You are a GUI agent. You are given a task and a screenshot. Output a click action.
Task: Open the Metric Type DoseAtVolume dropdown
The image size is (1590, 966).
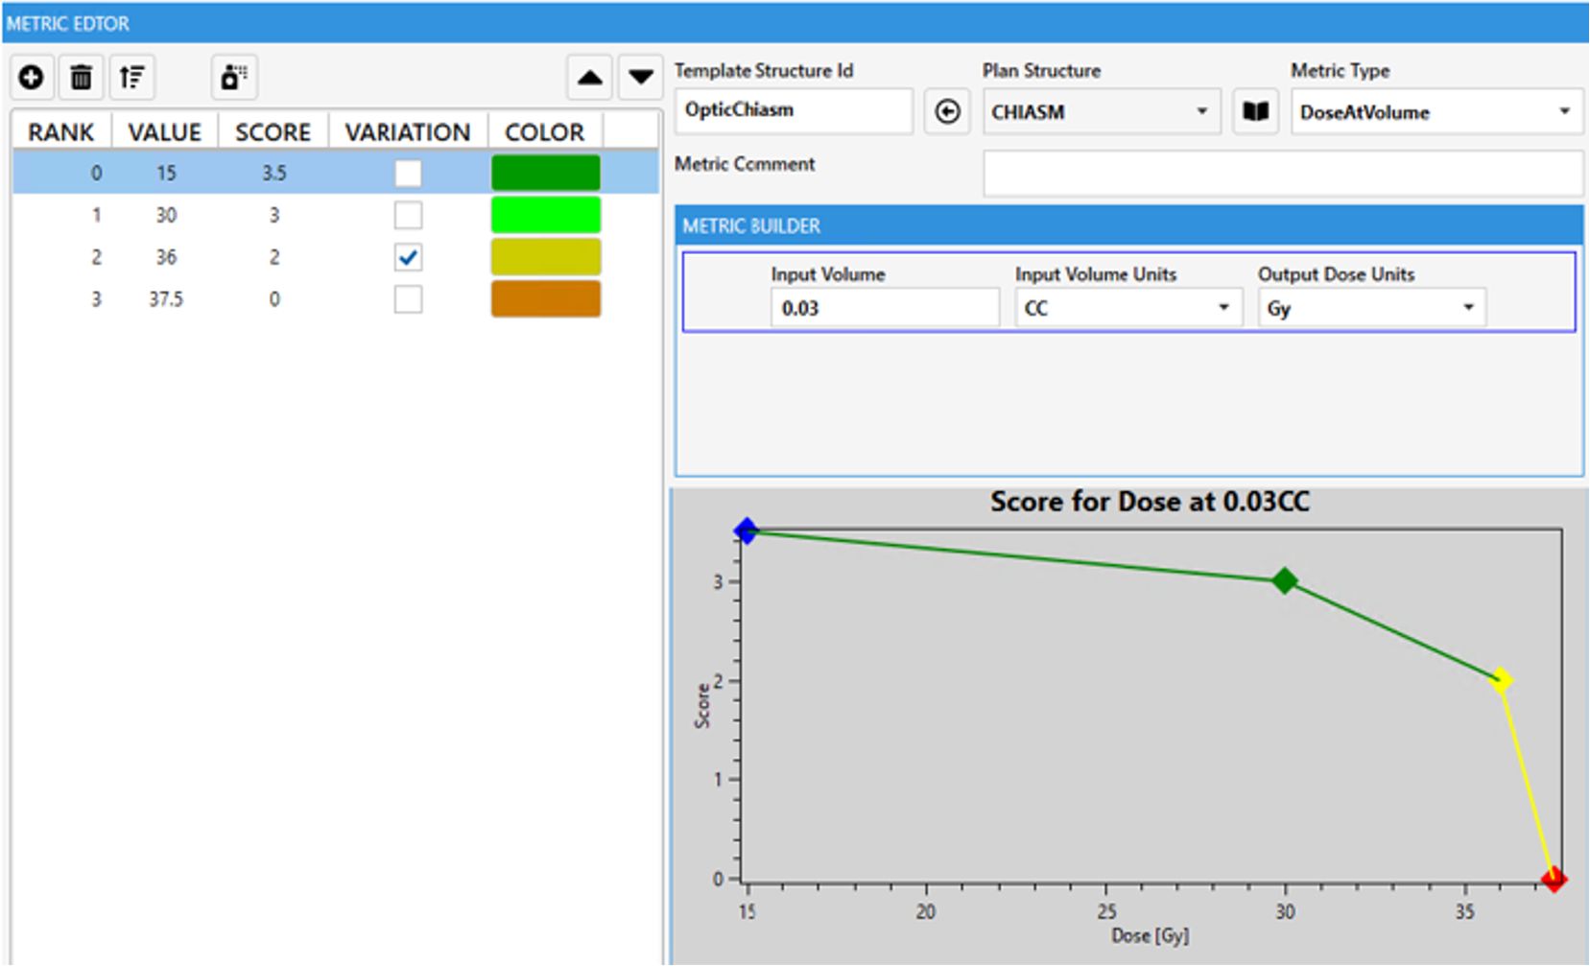(x=1436, y=112)
